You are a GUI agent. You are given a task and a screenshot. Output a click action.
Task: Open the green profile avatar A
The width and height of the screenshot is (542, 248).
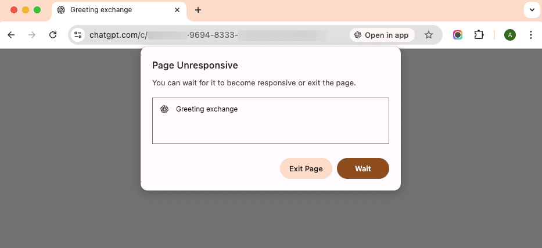pos(510,35)
